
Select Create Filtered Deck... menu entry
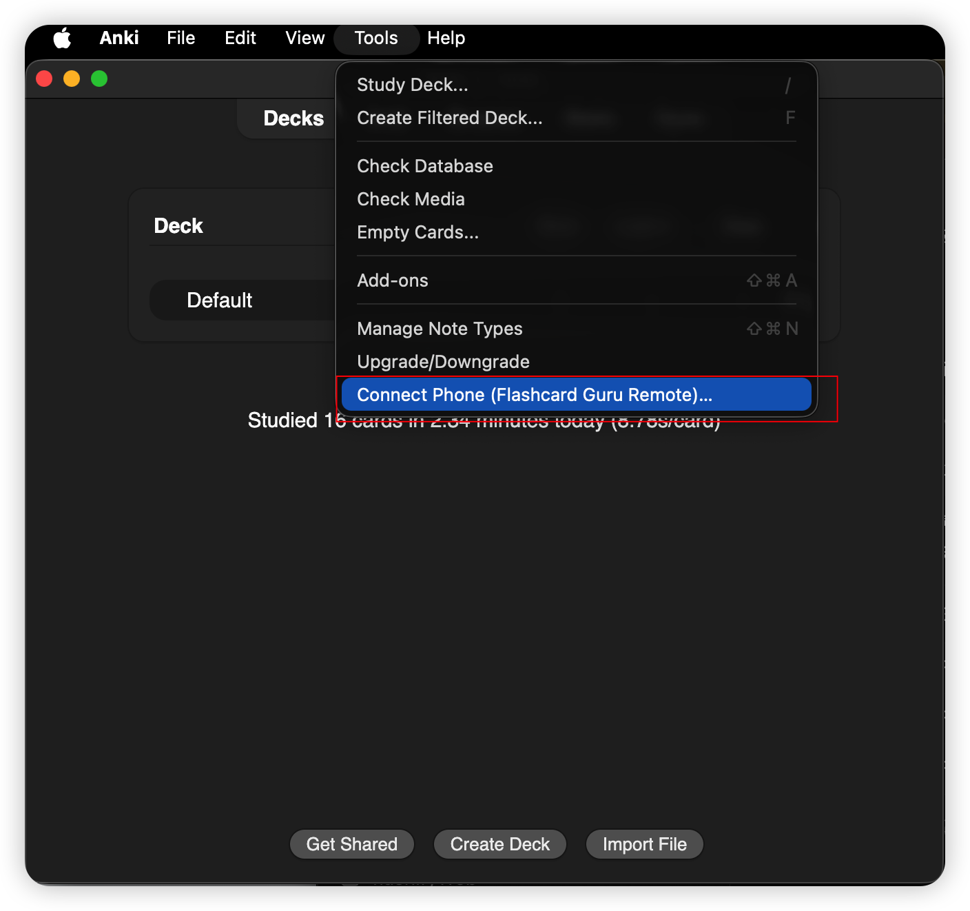point(577,118)
